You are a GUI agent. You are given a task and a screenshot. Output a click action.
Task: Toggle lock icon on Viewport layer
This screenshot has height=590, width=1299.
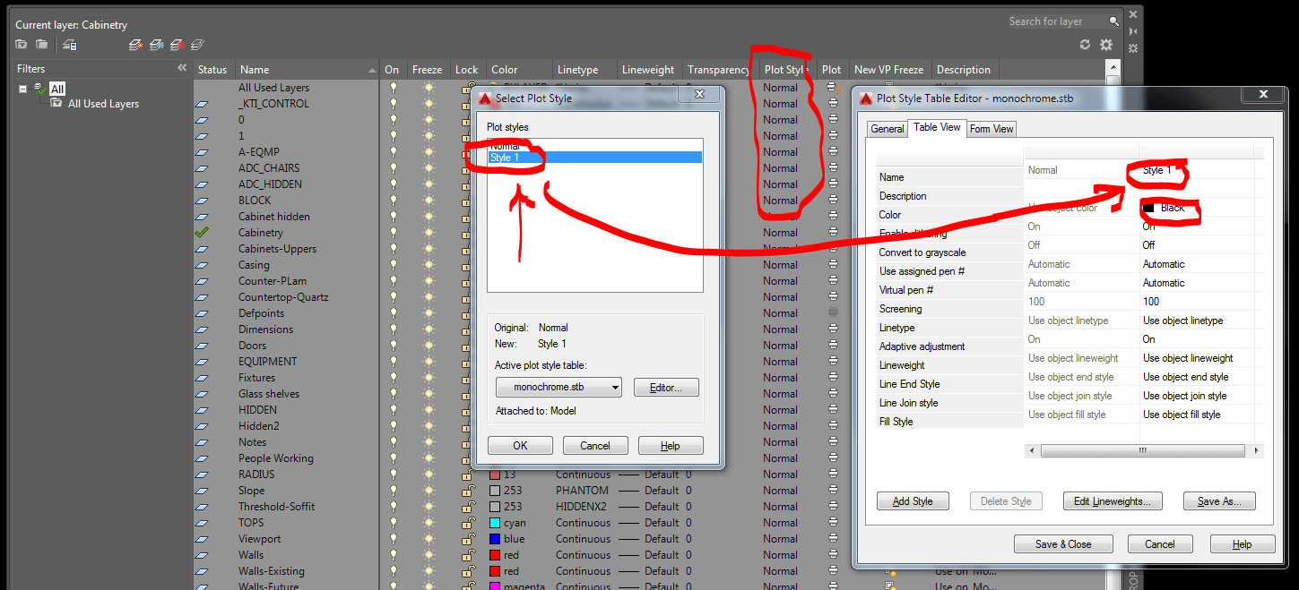click(x=468, y=539)
